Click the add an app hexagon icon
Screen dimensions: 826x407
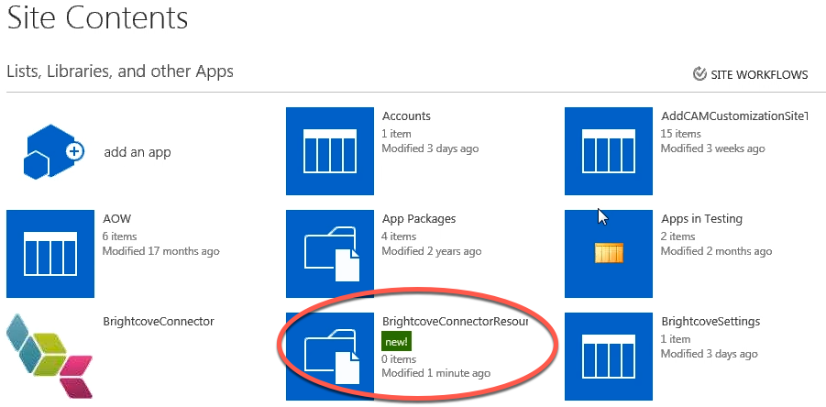(x=52, y=151)
